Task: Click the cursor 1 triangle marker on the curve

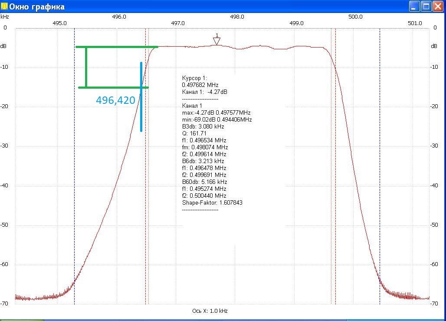Action: tap(217, 42)
